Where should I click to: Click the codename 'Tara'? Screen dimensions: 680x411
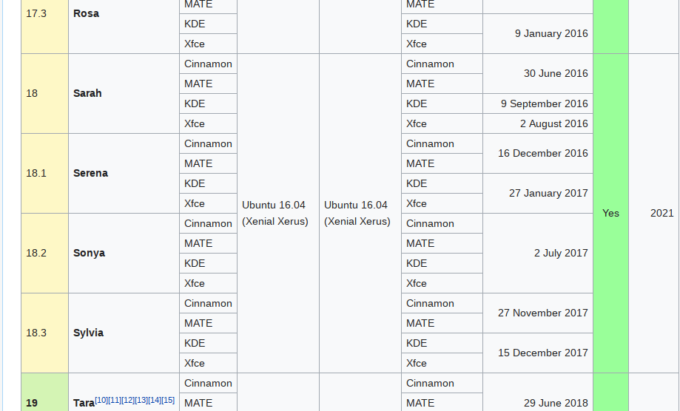[x=84, y=403]
